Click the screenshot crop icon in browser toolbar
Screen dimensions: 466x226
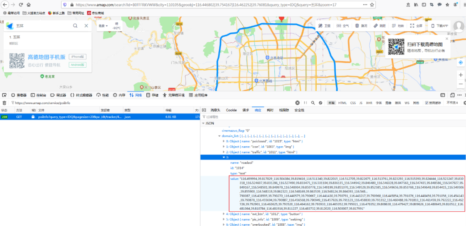pos(431,5)
